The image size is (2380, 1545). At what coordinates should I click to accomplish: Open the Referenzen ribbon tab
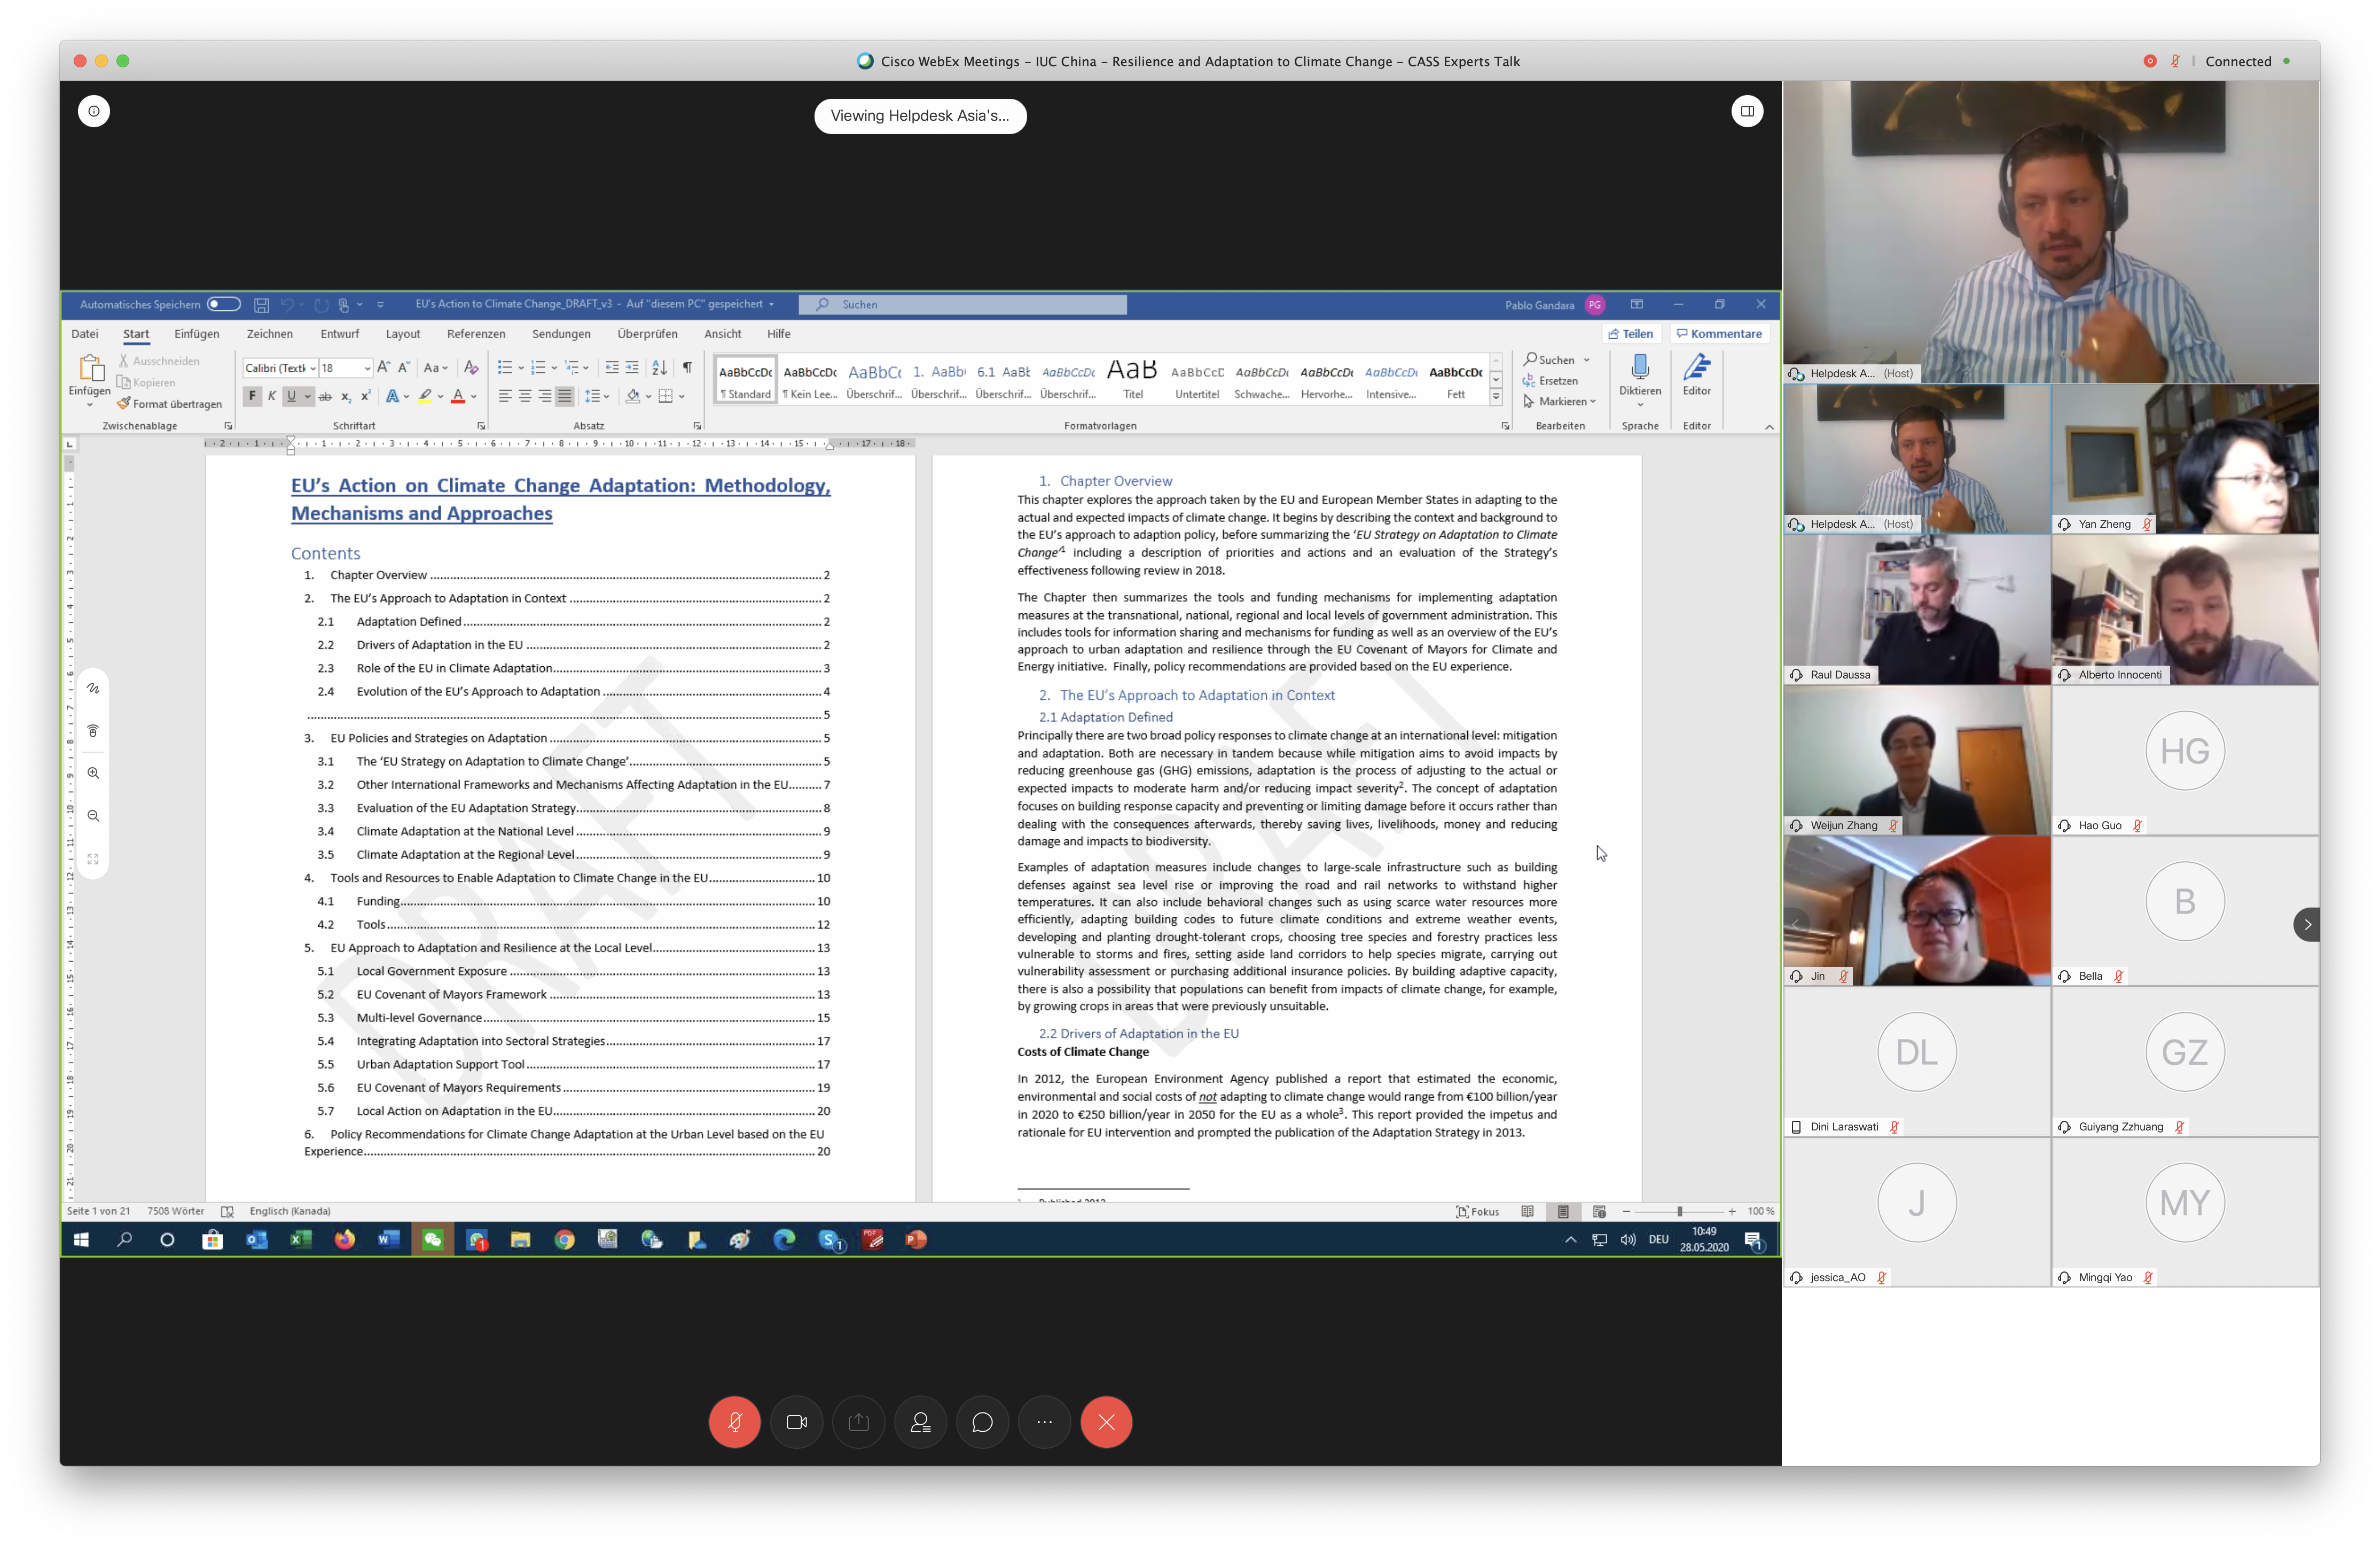click(x=475, y=334)
